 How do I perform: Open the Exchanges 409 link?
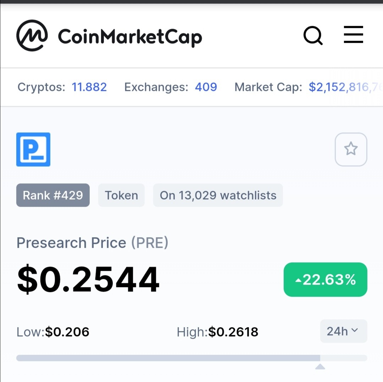pyautogui.click(x=206, y=87)
